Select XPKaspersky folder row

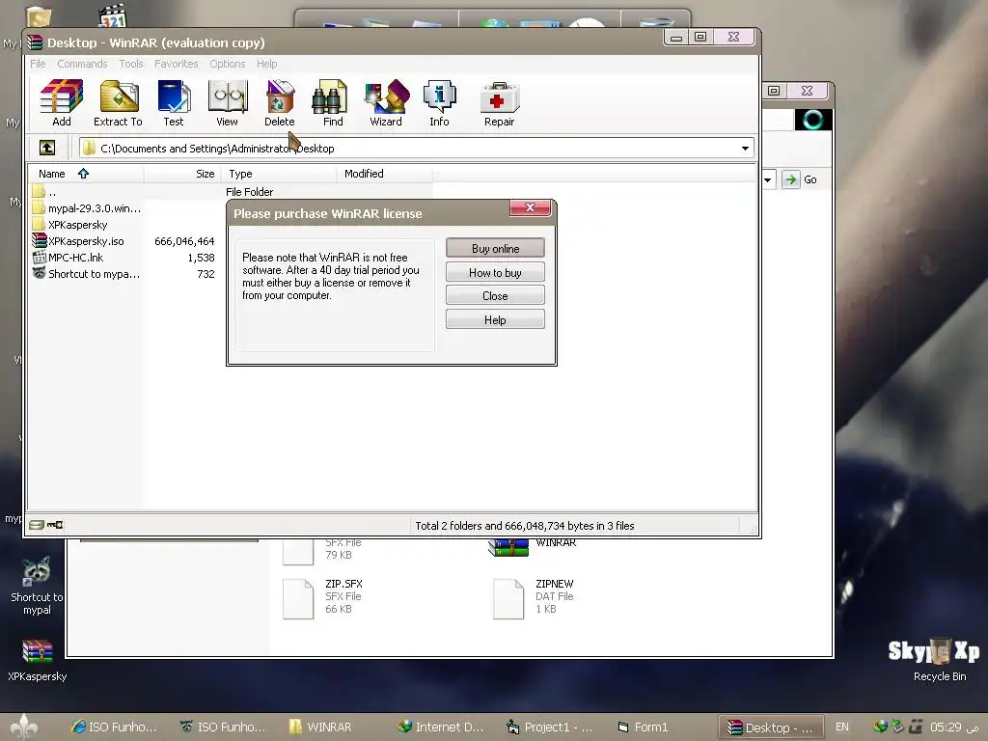click(x=86, y=224)
